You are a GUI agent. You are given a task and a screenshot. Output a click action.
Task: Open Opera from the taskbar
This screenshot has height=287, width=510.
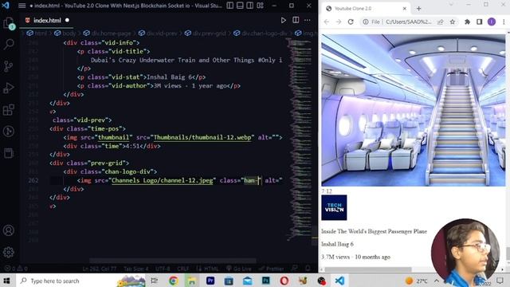click(284, 281)
